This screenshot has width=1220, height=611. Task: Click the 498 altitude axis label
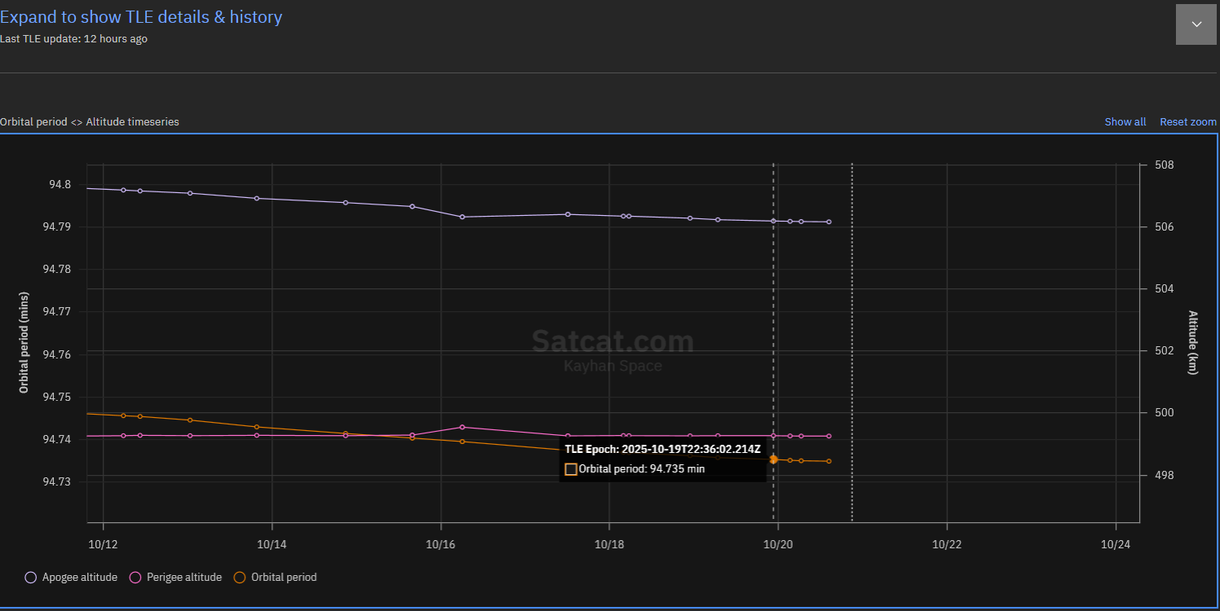[1164, 475]
